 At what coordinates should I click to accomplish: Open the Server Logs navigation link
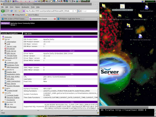coord(12,46)
